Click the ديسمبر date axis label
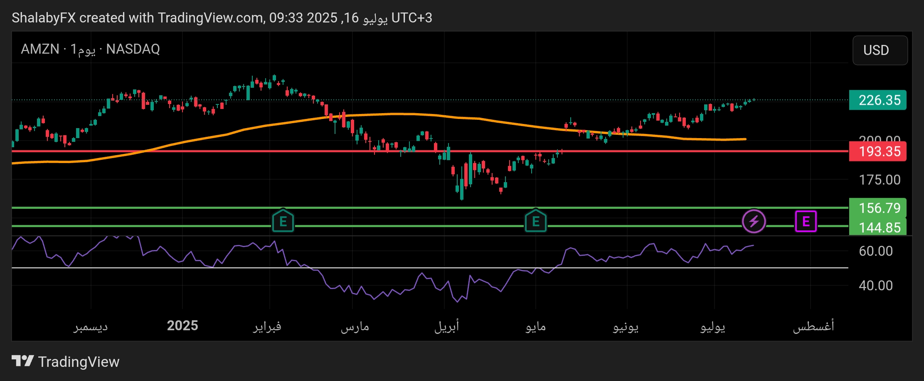This screenshot has width=924, height=381. 91,326
